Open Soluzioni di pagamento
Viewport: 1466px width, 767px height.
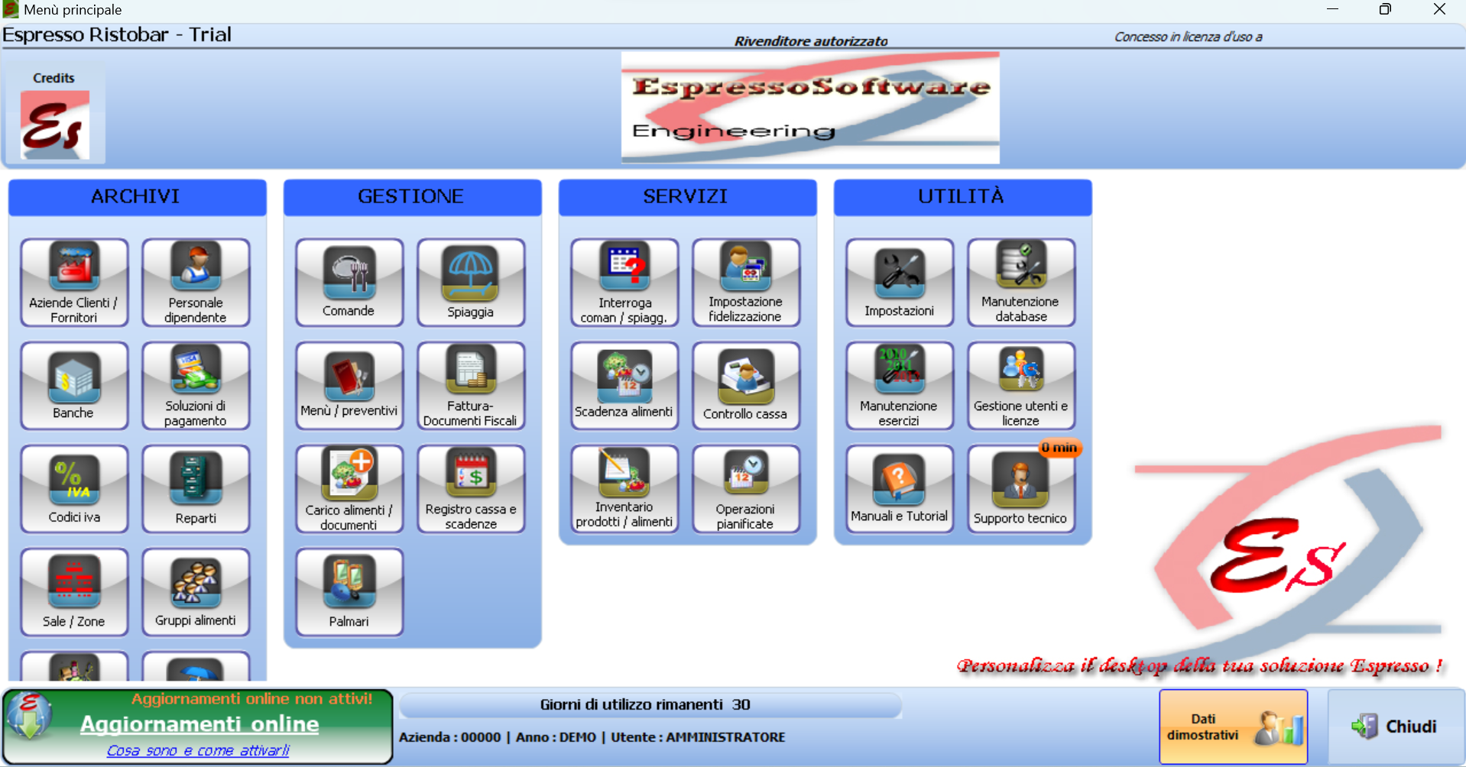(x=196, y=386)
